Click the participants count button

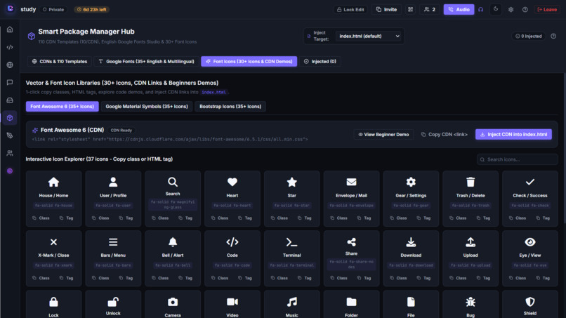[x=430, y=9]
